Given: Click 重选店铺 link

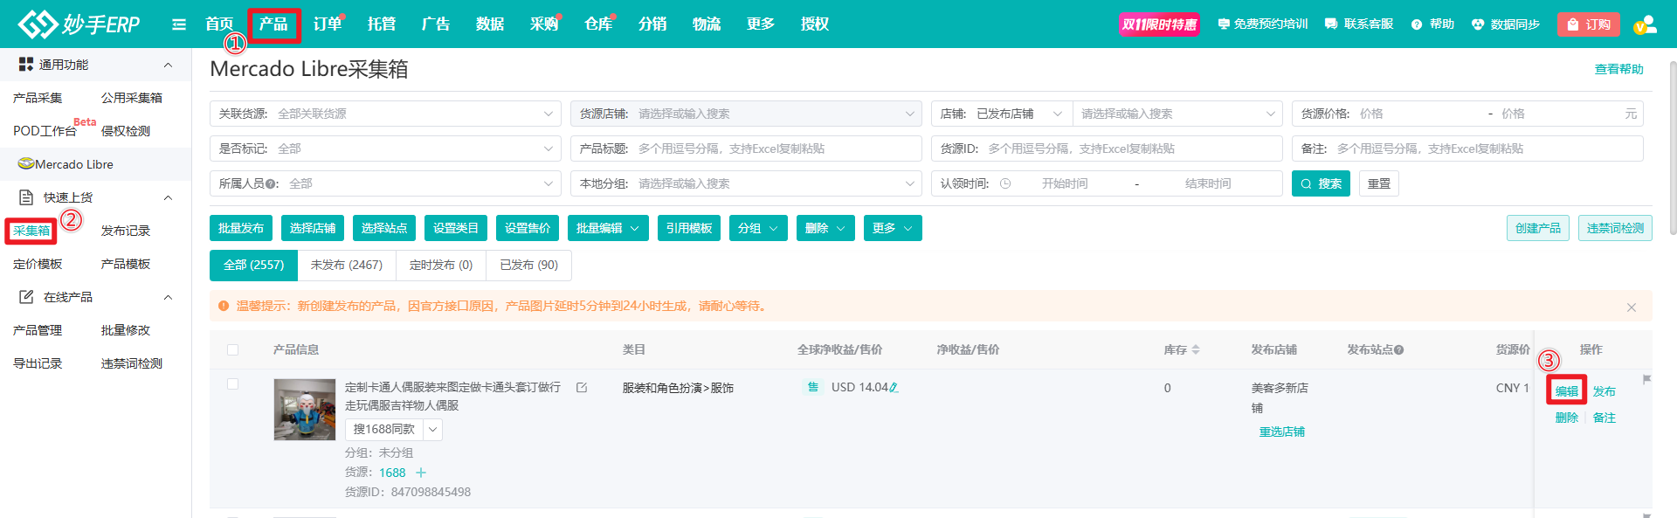Looking at the screenshot, I should click(x=1281, y=432).
